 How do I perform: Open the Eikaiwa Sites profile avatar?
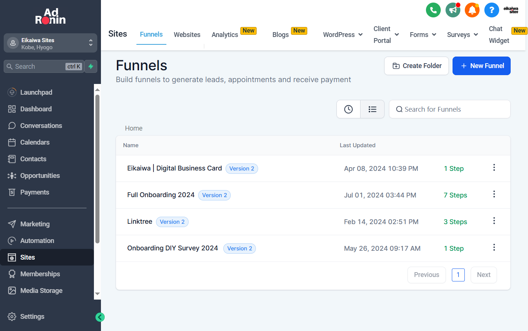[x=511, y=10]
